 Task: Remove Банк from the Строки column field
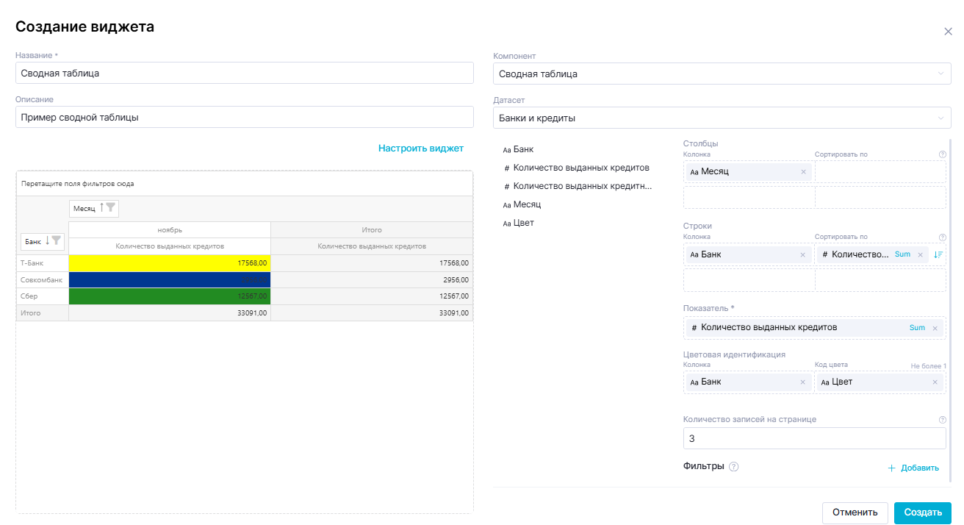tap(803, 254)
